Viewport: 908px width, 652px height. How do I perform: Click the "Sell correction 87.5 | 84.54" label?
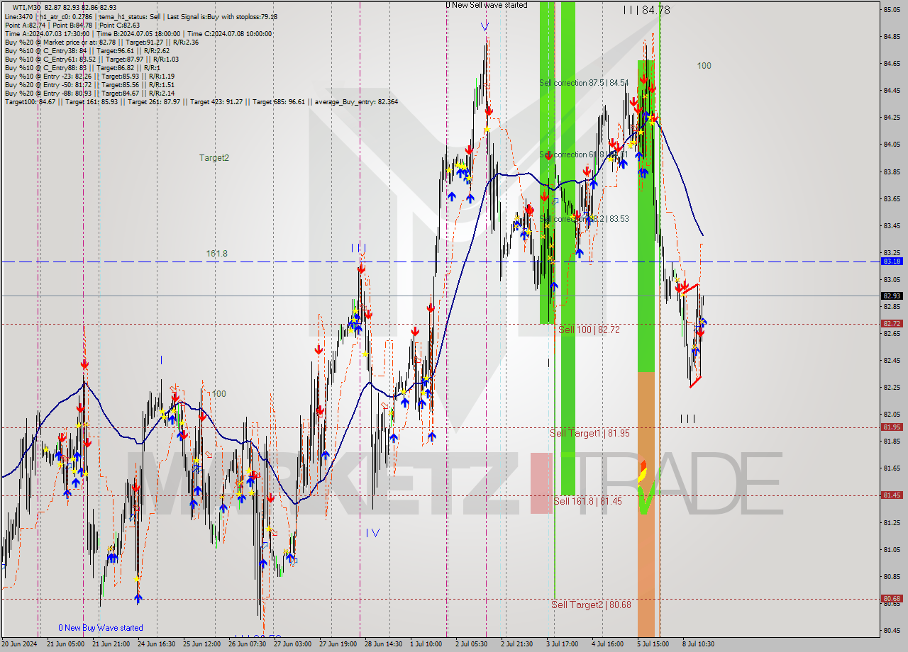pos(584,83)
